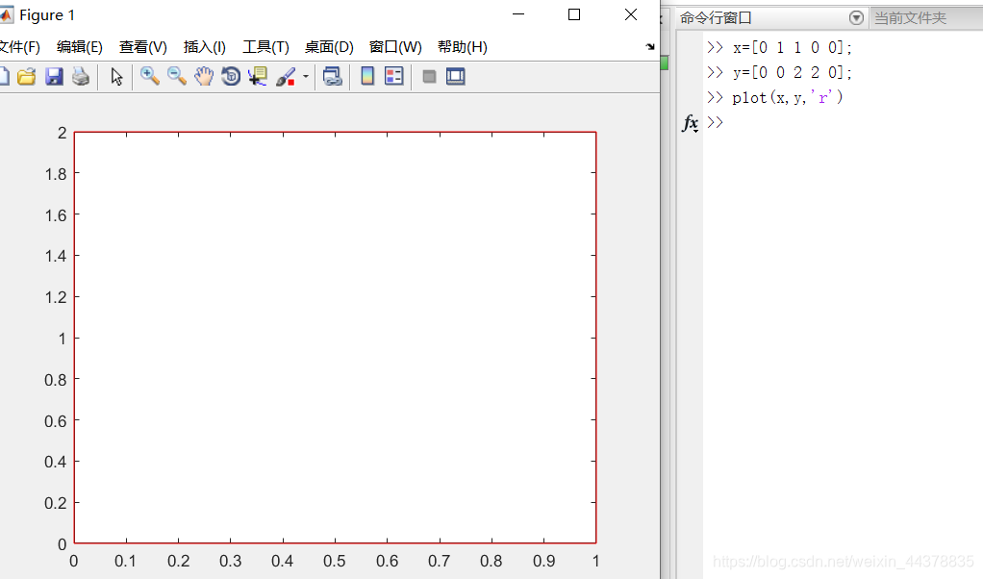Open the 帮助(H) menu
This screenshot has width=983, height=579.
tap(463, 47)
